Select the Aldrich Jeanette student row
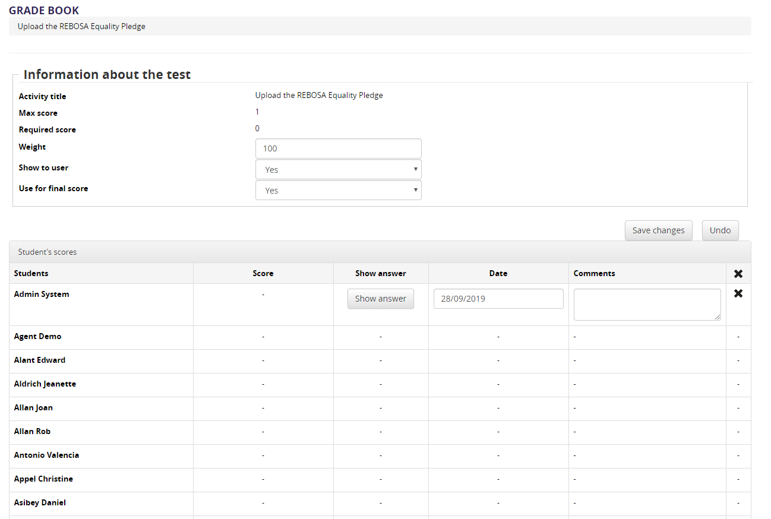 point(45,384)
